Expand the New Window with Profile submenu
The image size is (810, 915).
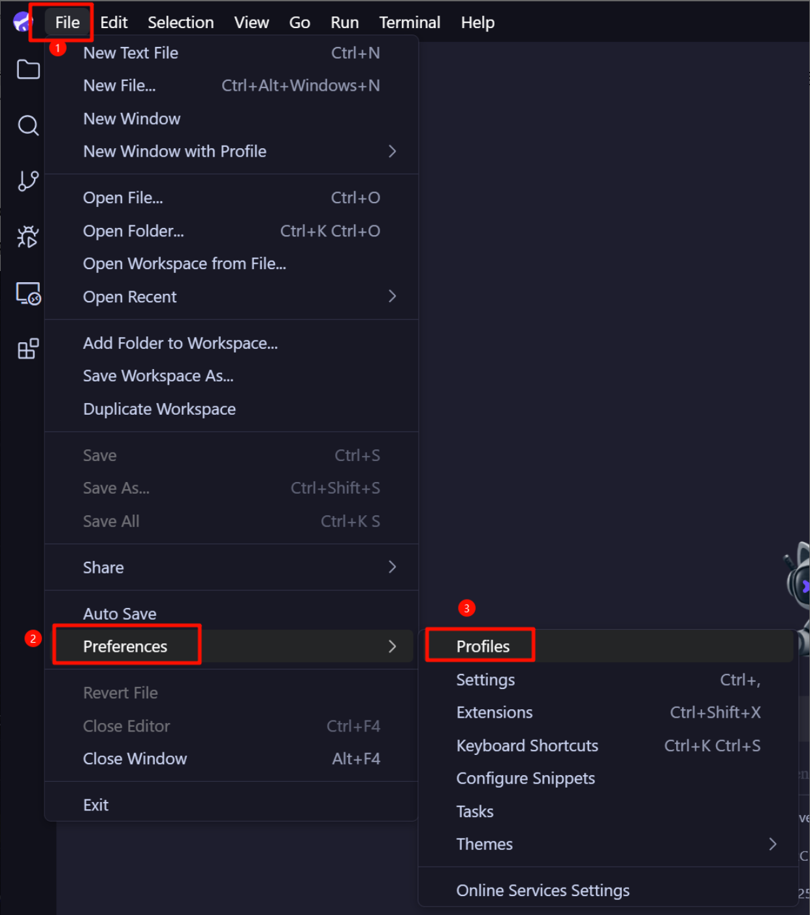(x=174, y=151)
